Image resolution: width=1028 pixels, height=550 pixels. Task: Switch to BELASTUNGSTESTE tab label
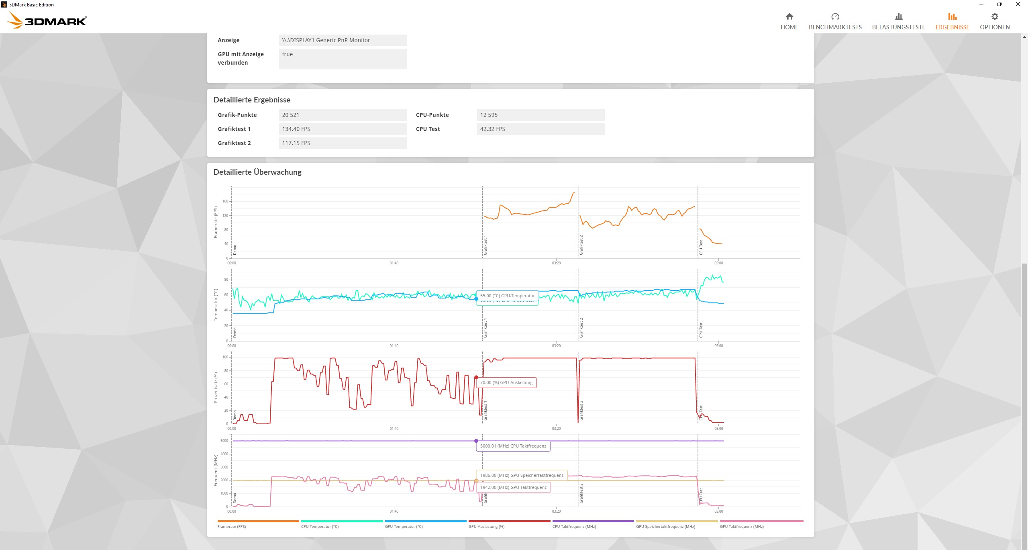click(898, 27)
